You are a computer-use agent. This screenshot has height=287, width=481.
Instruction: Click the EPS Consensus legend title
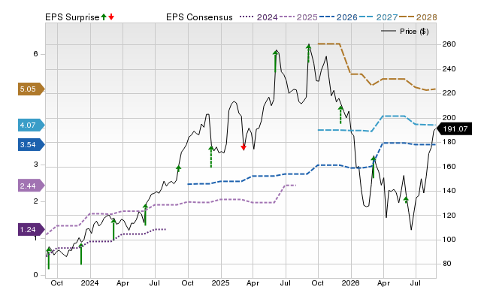tap(199, 17)
